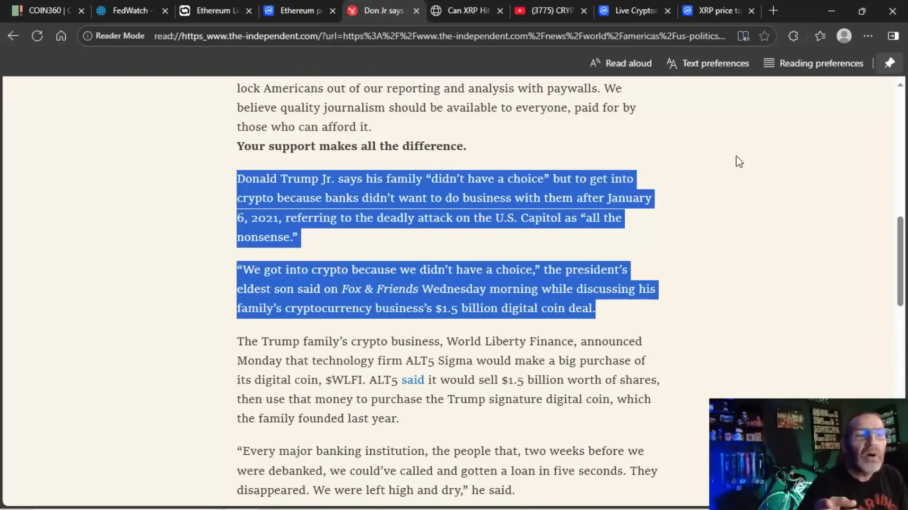Image resolution: width=908 pixels, height=510 pixels.
Task: Open the favorites list icon
Action: (820, 36)
